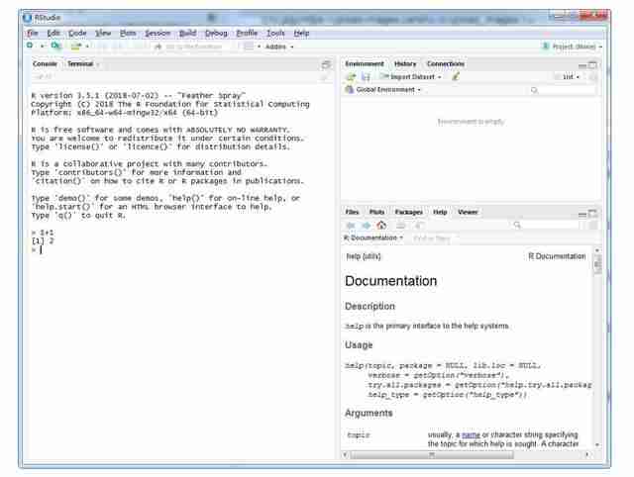Image resolution: width=634 pixels, height=477 pixels.
Task: Minimize the Environment pane
Action: [x=582, y=64]
